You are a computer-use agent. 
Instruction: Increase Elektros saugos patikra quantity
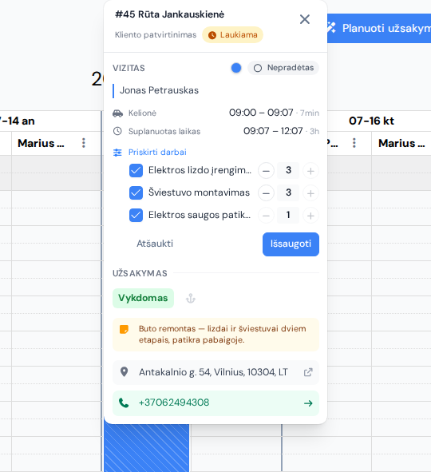pos(310,216)
